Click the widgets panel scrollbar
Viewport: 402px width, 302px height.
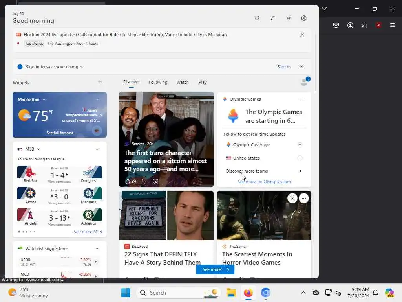pos(315,62)
